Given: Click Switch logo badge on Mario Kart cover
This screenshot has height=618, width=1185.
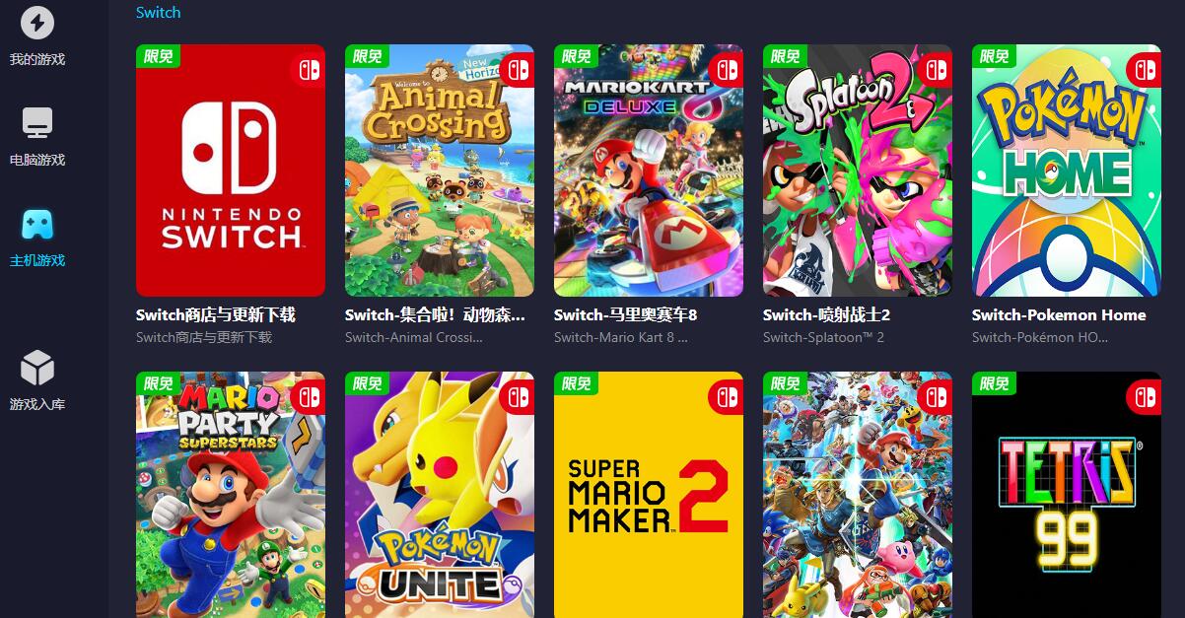Looking at the screenshot, I should [x=727, y=69].
